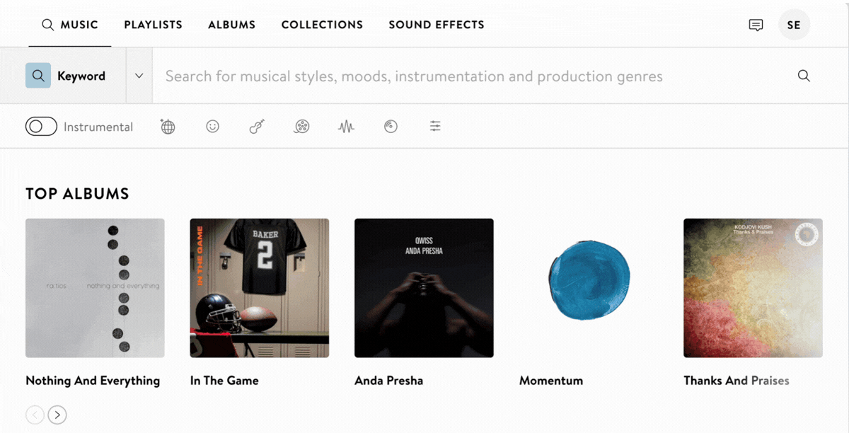Open the SE user account menu
Screen dimensions: 849x433
794,25
